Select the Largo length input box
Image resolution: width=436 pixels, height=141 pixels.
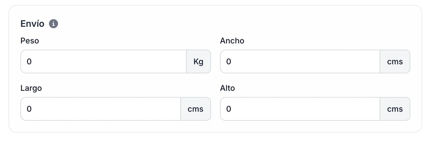point(101,109)
